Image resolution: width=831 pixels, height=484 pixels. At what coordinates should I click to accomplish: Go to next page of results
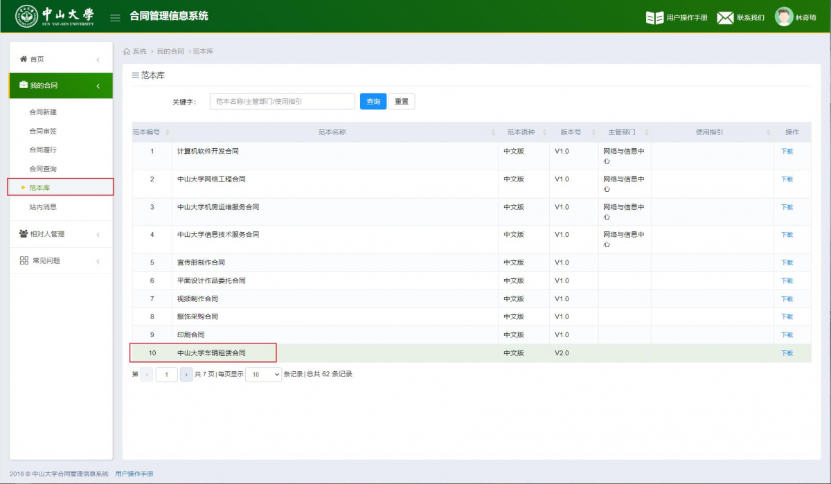[x=186, y=375]
